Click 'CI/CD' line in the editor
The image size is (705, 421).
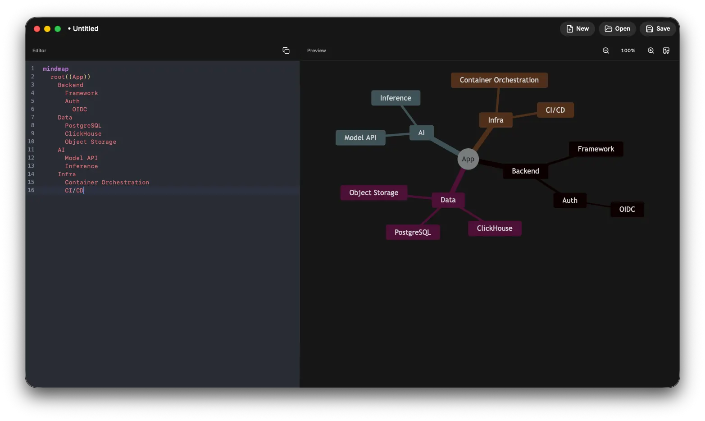click(x=74, y=191)
